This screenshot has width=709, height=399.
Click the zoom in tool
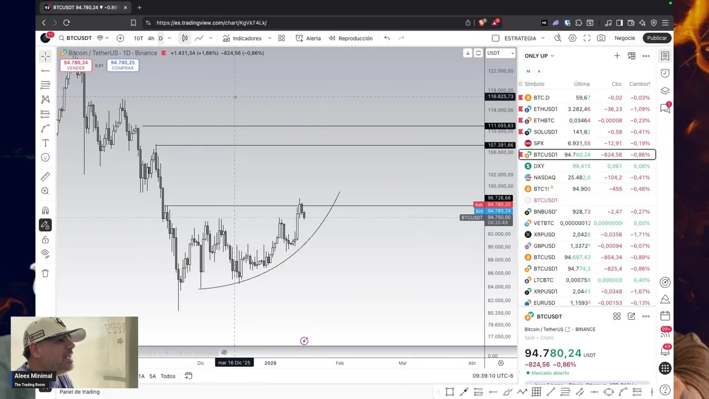coord(45,191)
